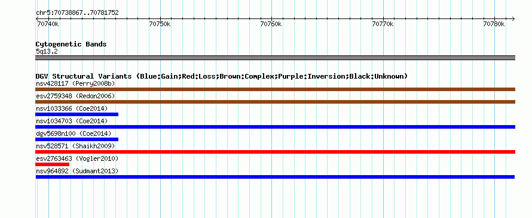532x218 pixels.
Task: Open variant esv2763463 (Vogler2010) label
Action: click(77, 158)
